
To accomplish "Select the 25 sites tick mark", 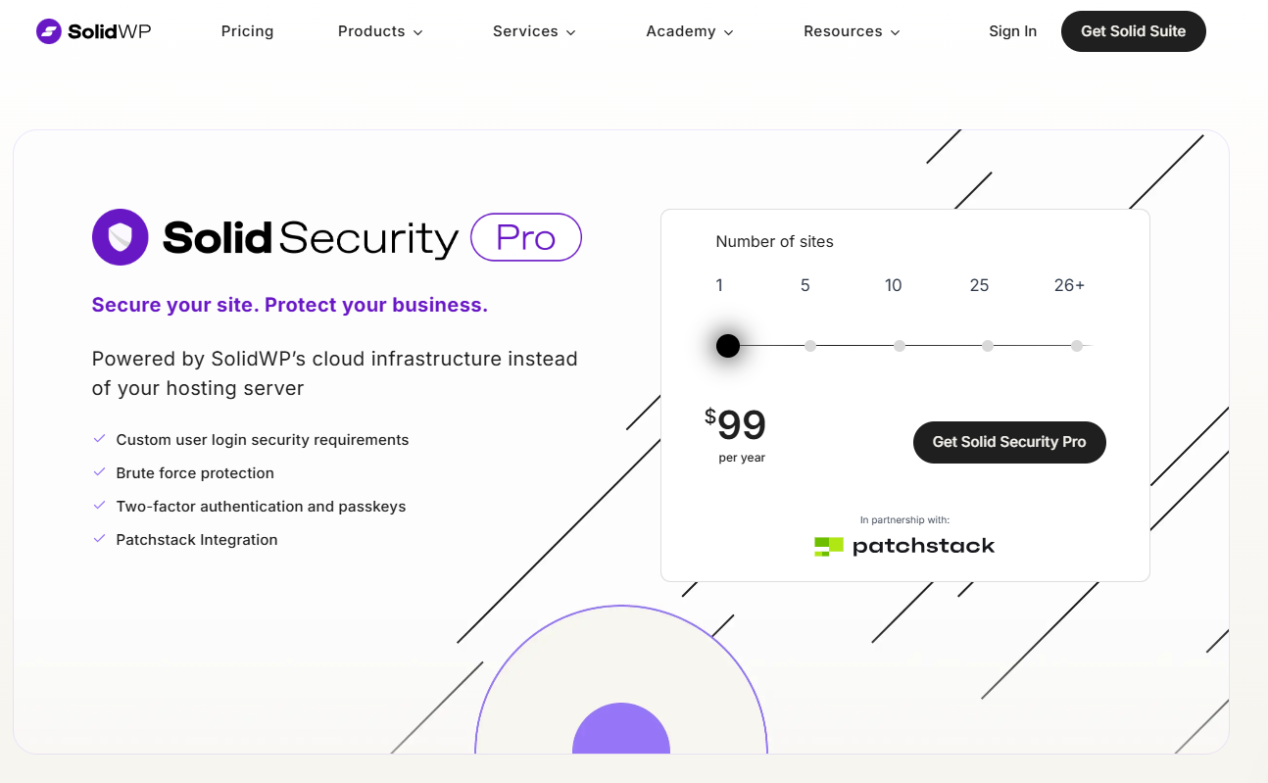I will click(988, 345).
